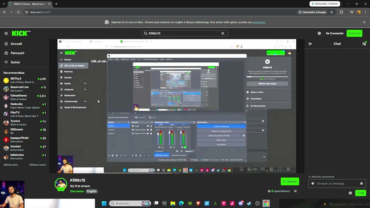Open EllStream recommended channel
This screenshot has width=370, height=208.
(25, 131)
